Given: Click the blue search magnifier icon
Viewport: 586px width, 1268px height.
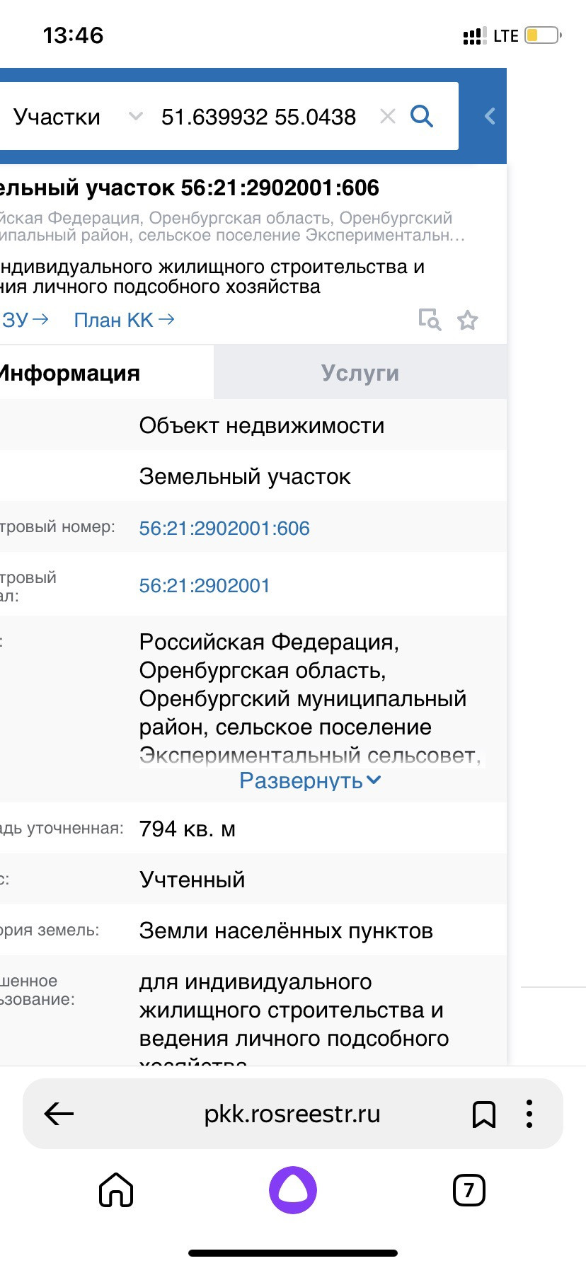Looking at the screenshot, I should coord(421,116).
